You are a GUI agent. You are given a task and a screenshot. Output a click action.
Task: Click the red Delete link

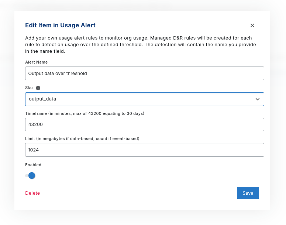32,193
